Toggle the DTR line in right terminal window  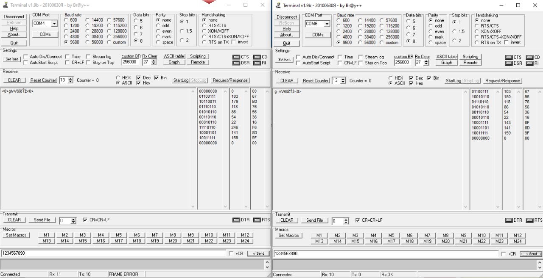pos(514,220)
